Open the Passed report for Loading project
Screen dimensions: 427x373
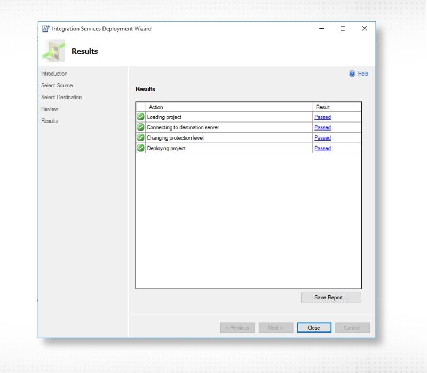[x=322, y=117]
